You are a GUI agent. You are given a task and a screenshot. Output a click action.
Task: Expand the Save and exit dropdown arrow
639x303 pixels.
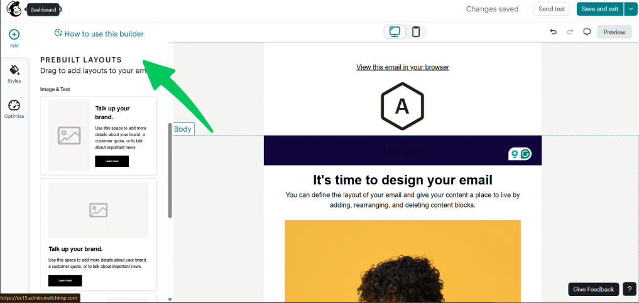[630, 9]
